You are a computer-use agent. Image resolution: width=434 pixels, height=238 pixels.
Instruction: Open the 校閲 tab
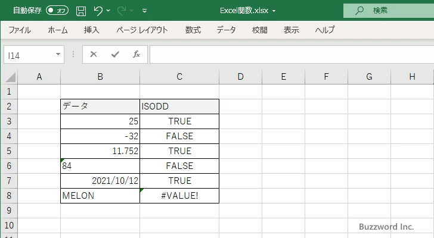tap(260, 30)
